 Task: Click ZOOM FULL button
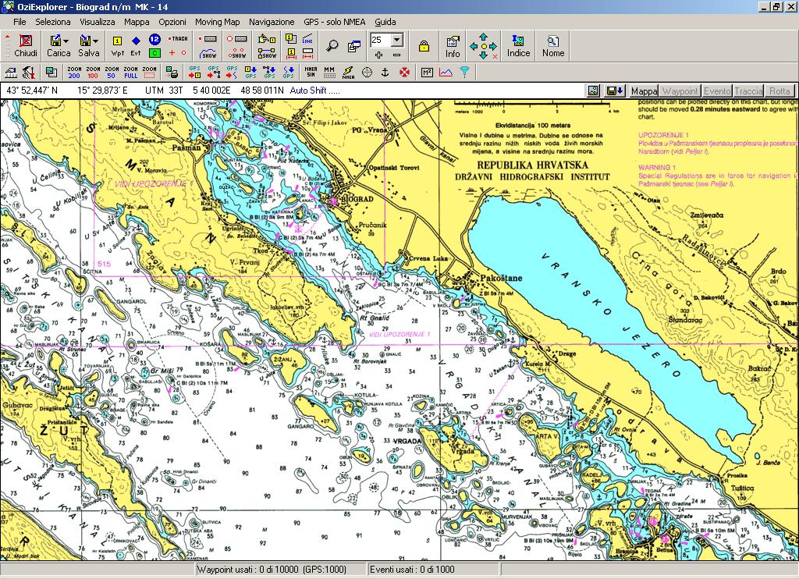[130, 73]
